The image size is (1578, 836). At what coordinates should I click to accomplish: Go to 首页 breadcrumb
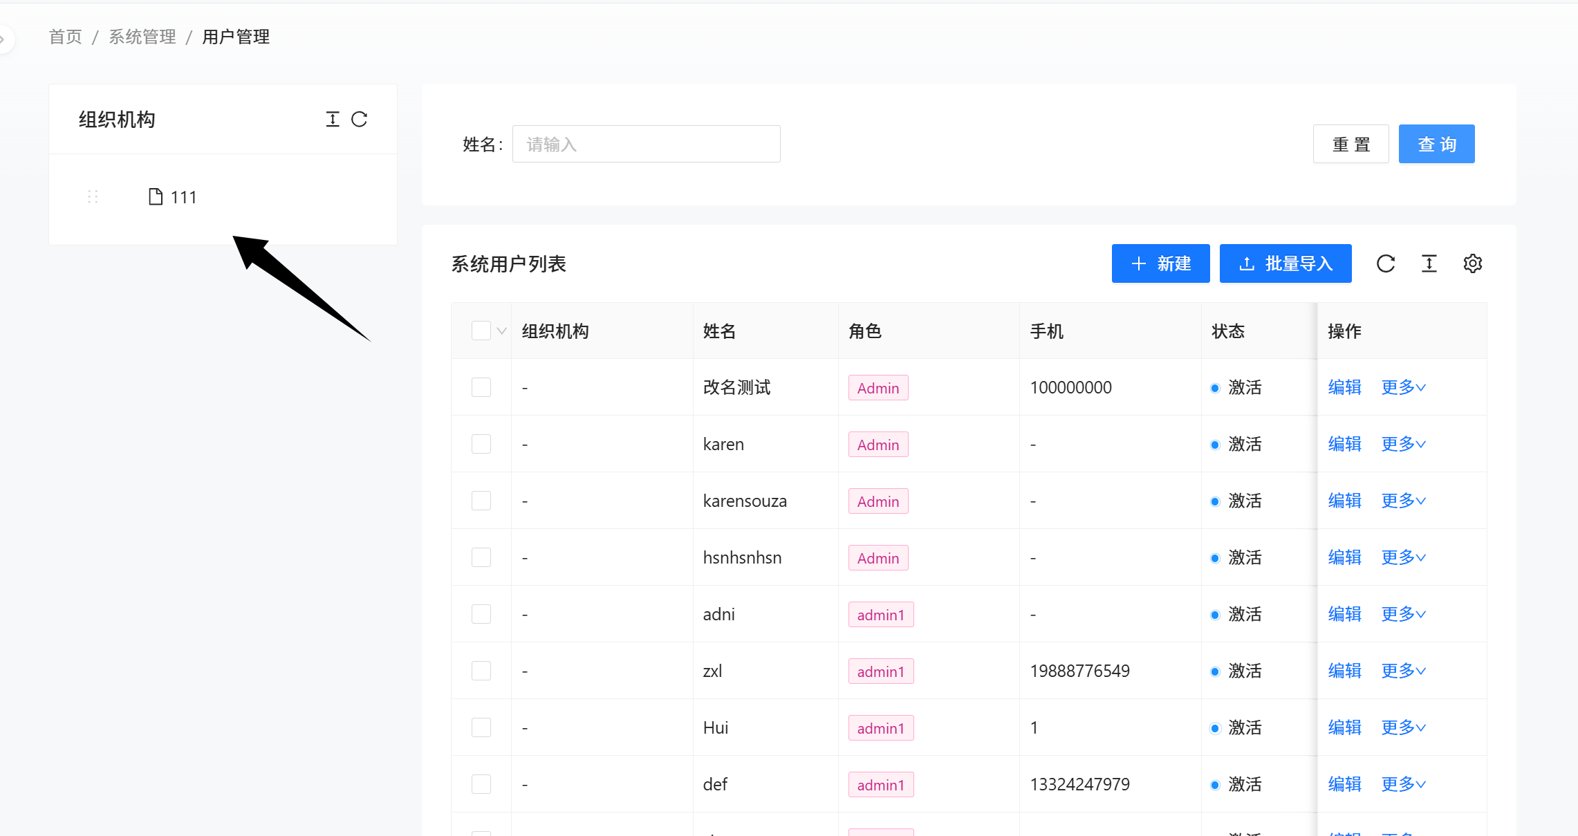click(66, 37)
